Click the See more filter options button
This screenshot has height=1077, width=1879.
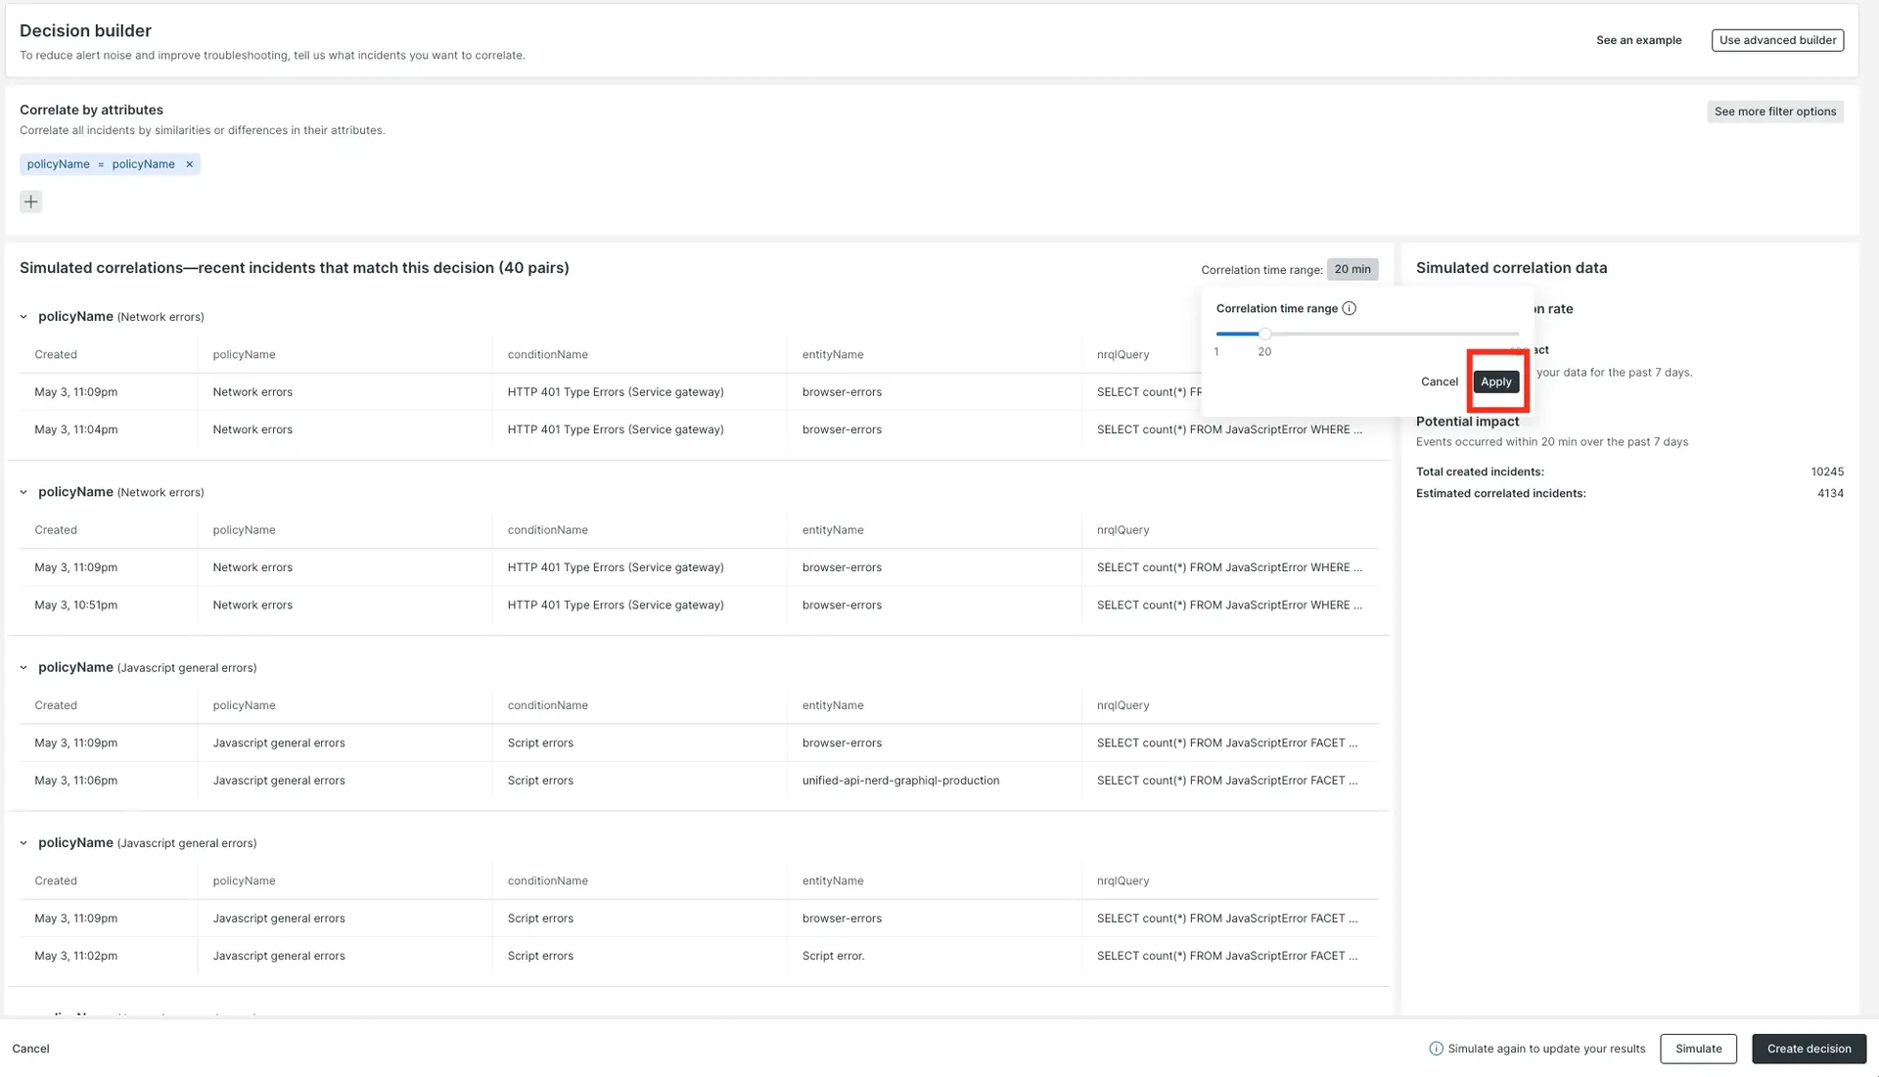1774,110
